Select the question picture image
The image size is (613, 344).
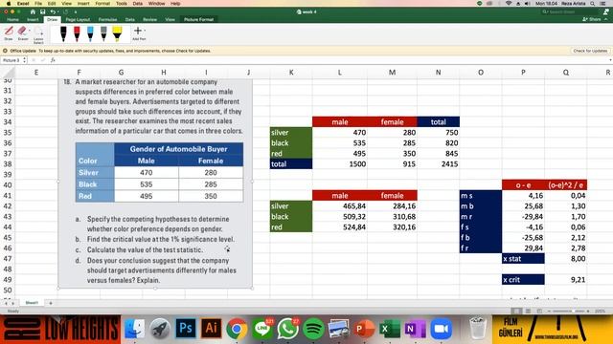point(155,183)
